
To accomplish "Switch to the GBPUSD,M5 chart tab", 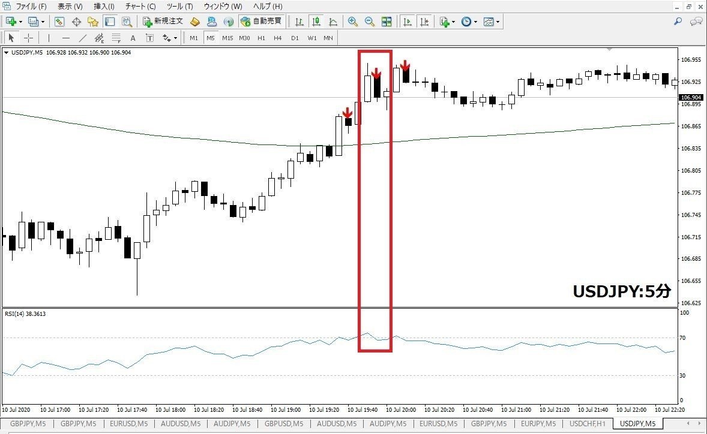I will (284, 424).
